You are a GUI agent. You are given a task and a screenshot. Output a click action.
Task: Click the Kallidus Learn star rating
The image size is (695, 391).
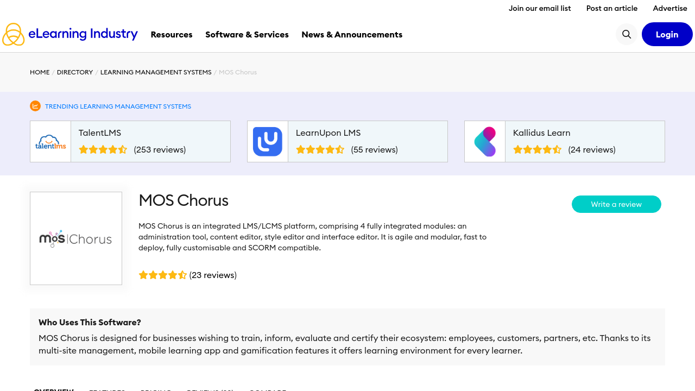(x=538, y=149)
